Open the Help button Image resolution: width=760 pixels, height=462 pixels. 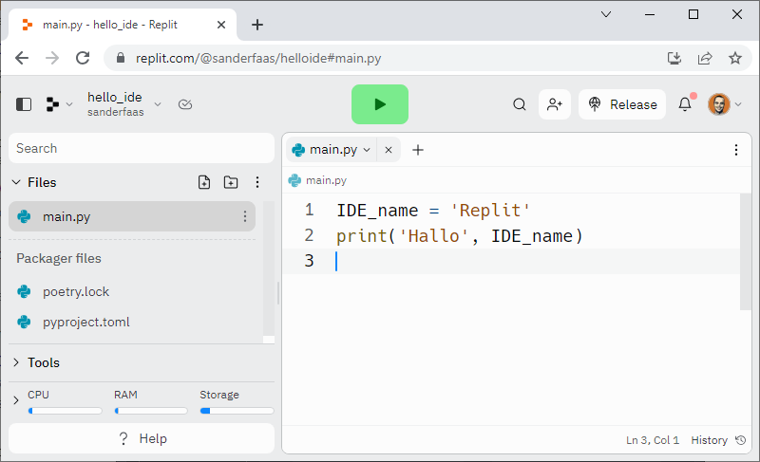point(142,438)
